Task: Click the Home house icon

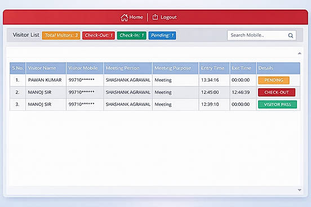Action: tap(124, 17)
